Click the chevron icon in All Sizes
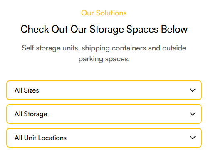The image size is (208, 153). (x=193, y=90)
